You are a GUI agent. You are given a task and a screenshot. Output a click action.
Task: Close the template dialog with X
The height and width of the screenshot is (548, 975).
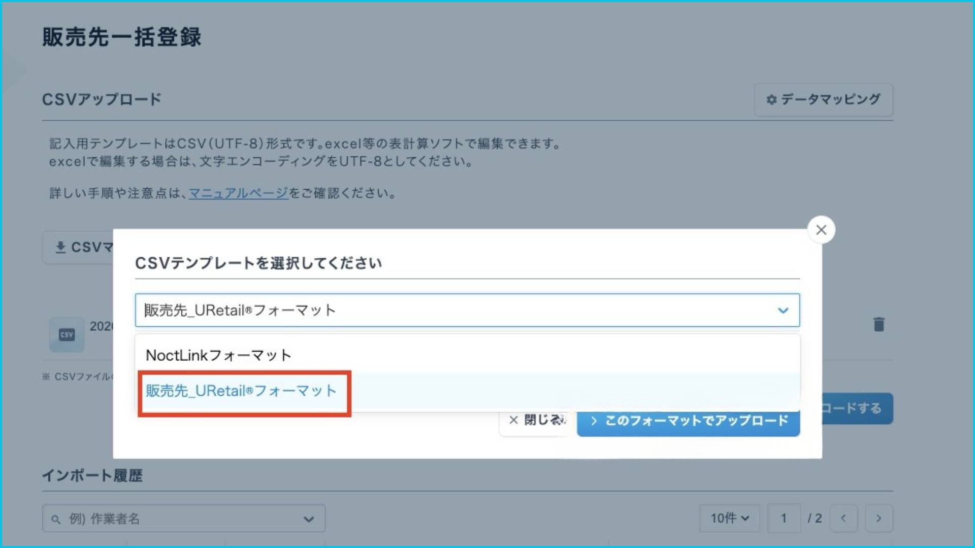coord(821,230)
